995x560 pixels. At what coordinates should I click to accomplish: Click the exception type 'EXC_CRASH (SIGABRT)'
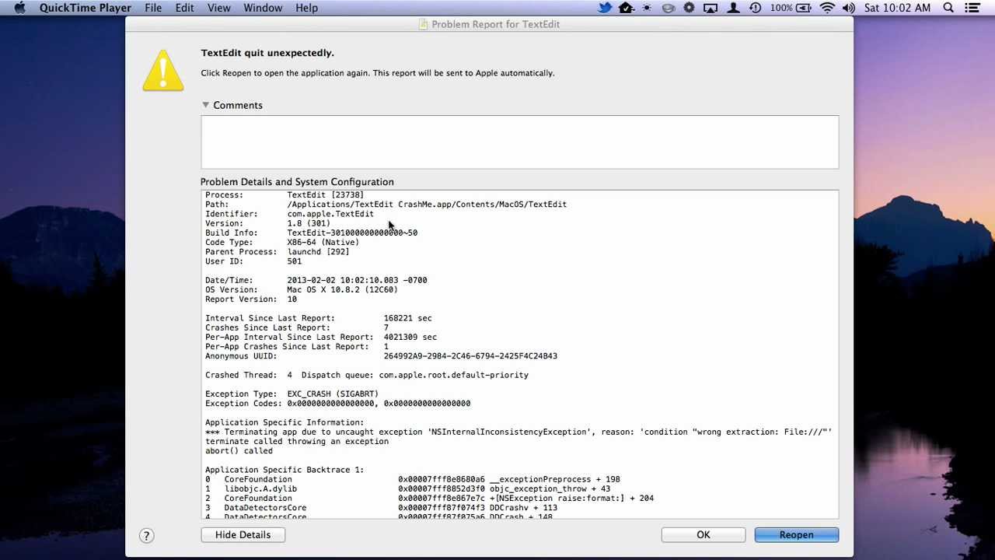coord(333,394)
